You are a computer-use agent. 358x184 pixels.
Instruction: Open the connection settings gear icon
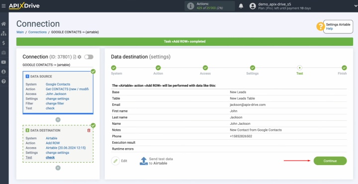point(79,57)
